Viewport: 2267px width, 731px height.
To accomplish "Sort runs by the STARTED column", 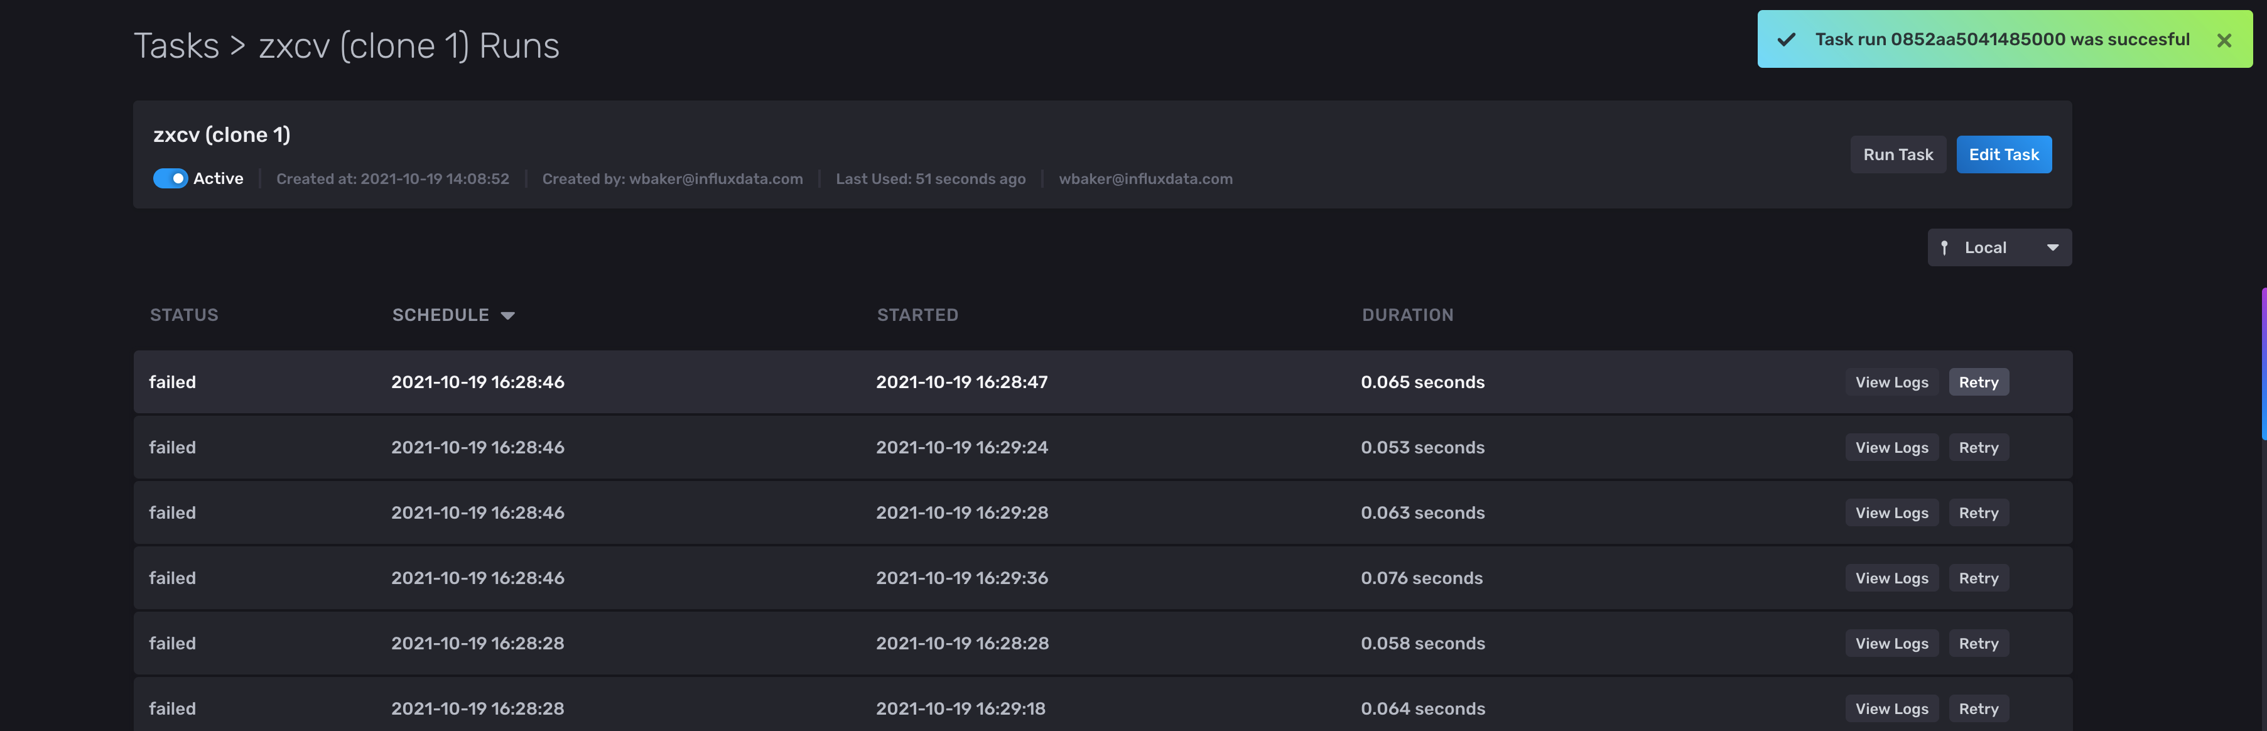I will 917,314.
